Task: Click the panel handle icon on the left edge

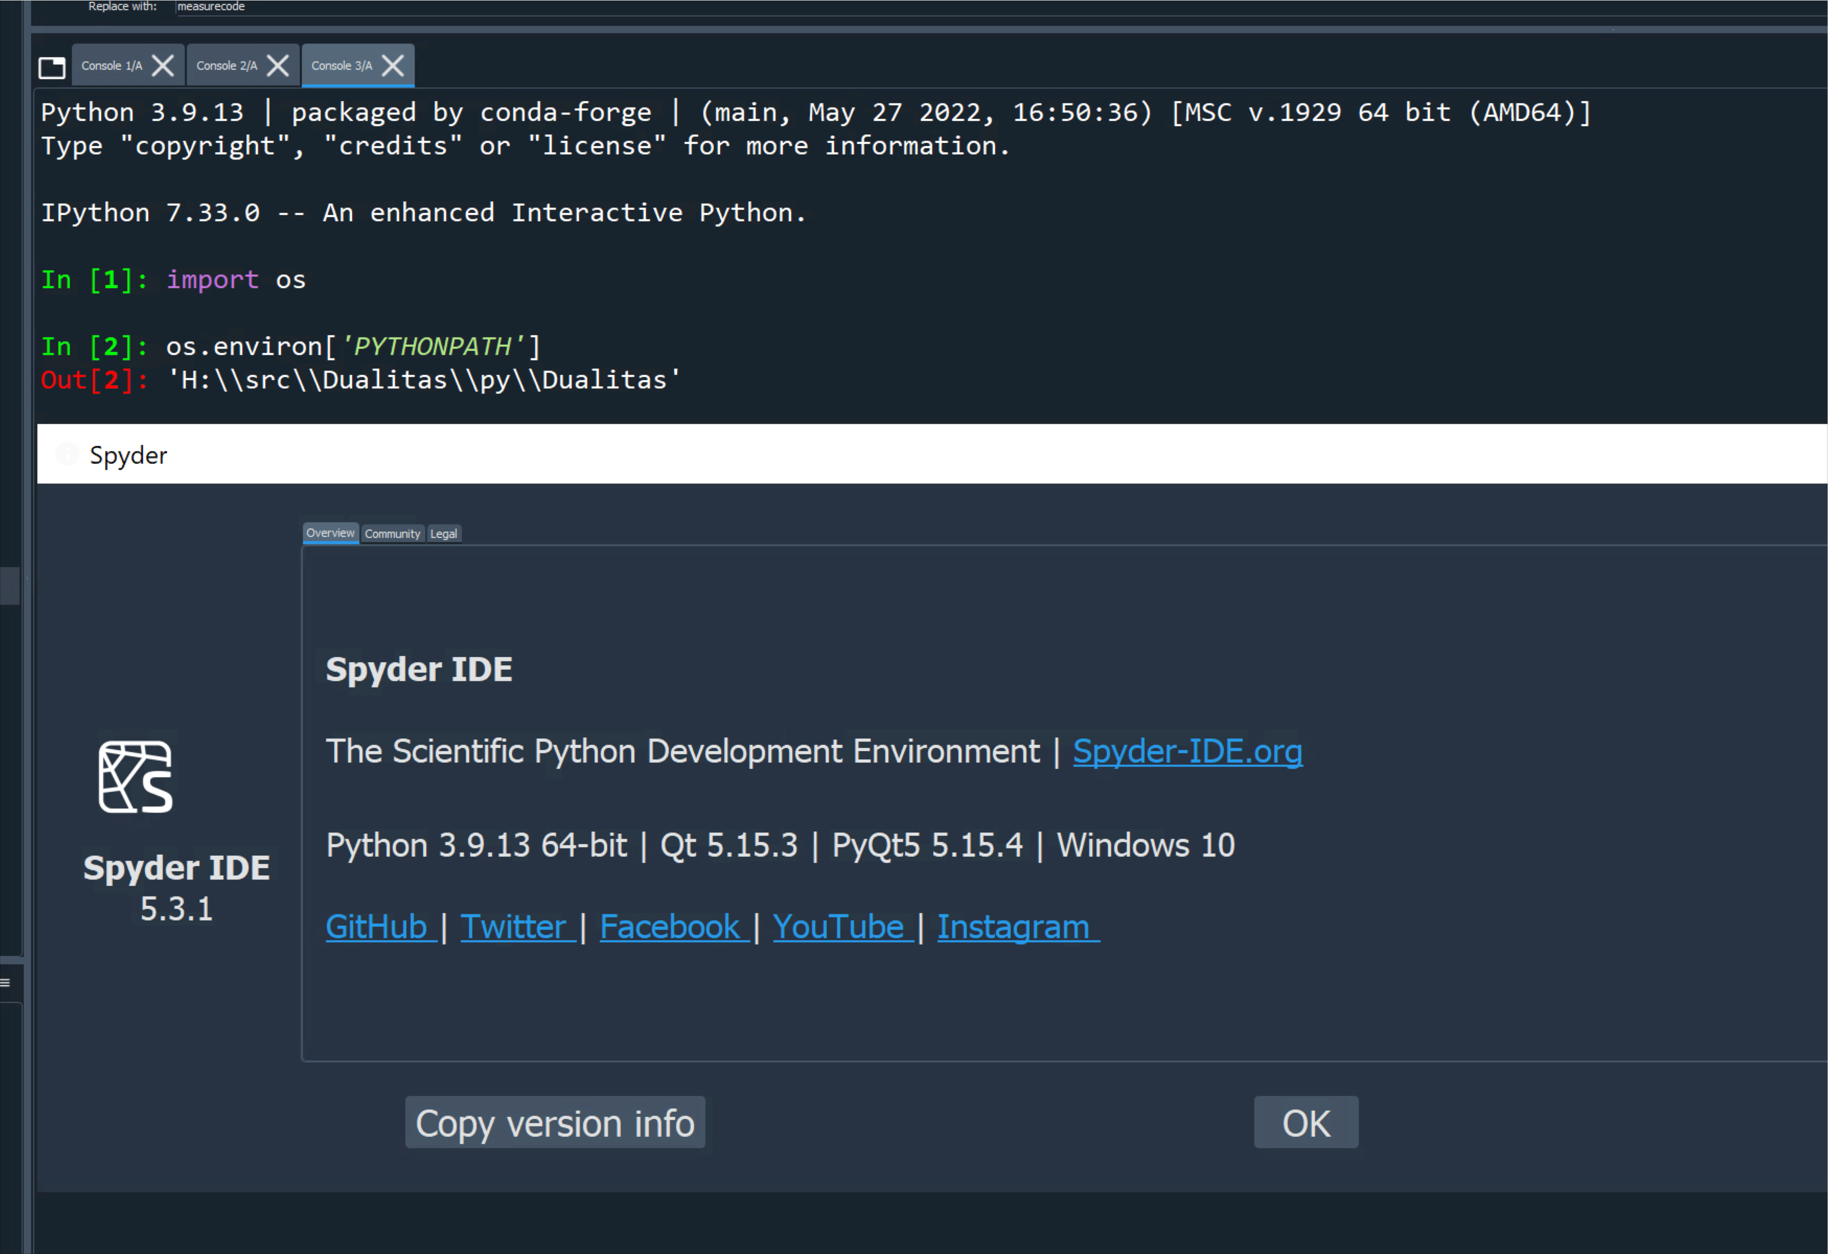Action: tap(6, 982)
